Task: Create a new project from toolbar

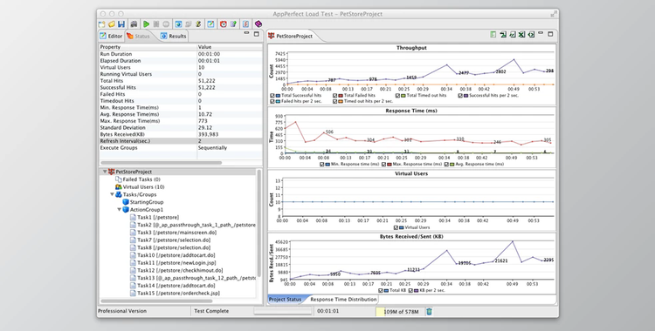Action: click(x=101, y=24)
